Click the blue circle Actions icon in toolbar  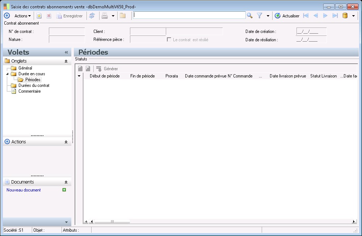(x=7, y=16)
